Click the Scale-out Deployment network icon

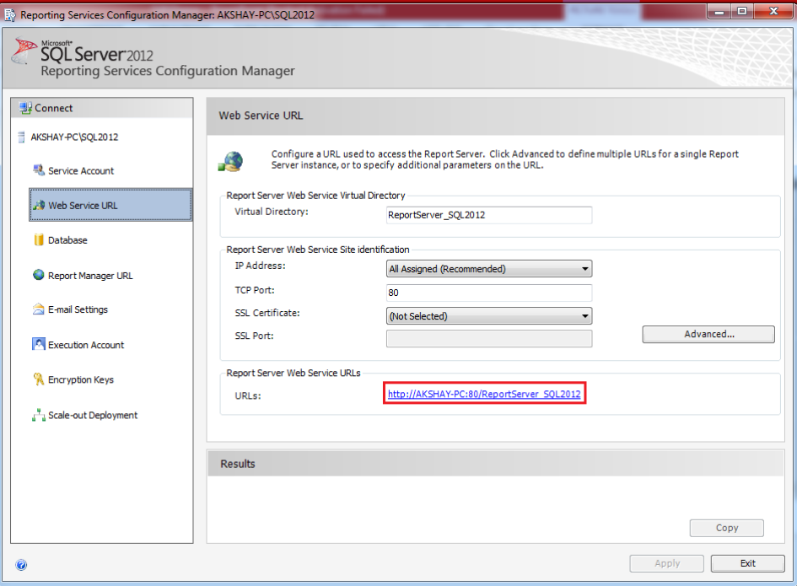[39, 415]
